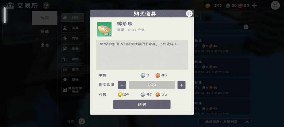Select the 宠物 category
The height and width of the screenshot is (127, 284).
click(x=73, y=38)
